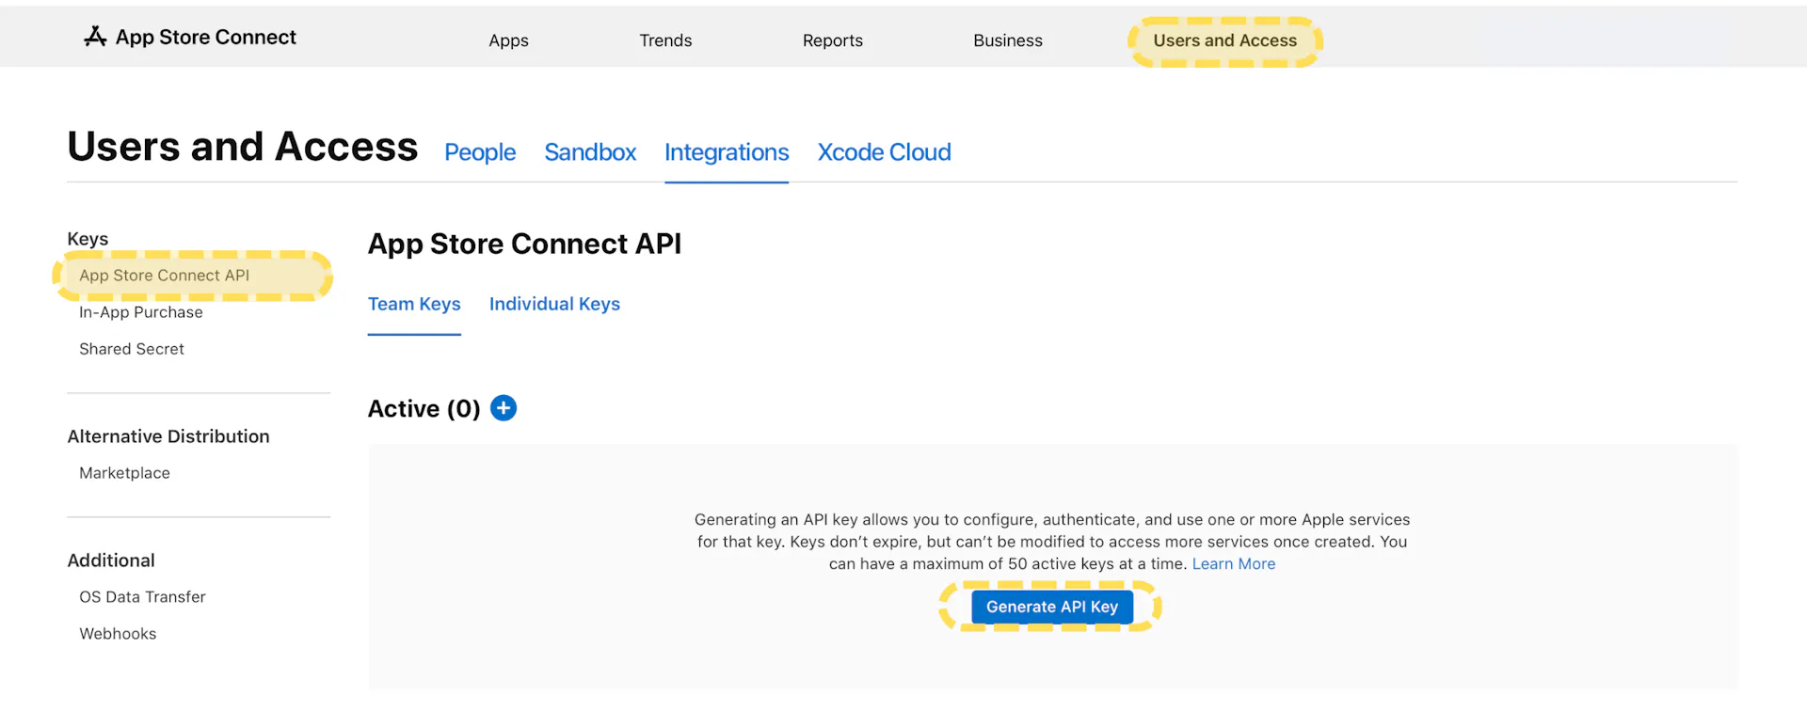Viewport: 1807px width, 727px height.
Task: Select the Integrations tab
Action: click(x=727, y=152)
